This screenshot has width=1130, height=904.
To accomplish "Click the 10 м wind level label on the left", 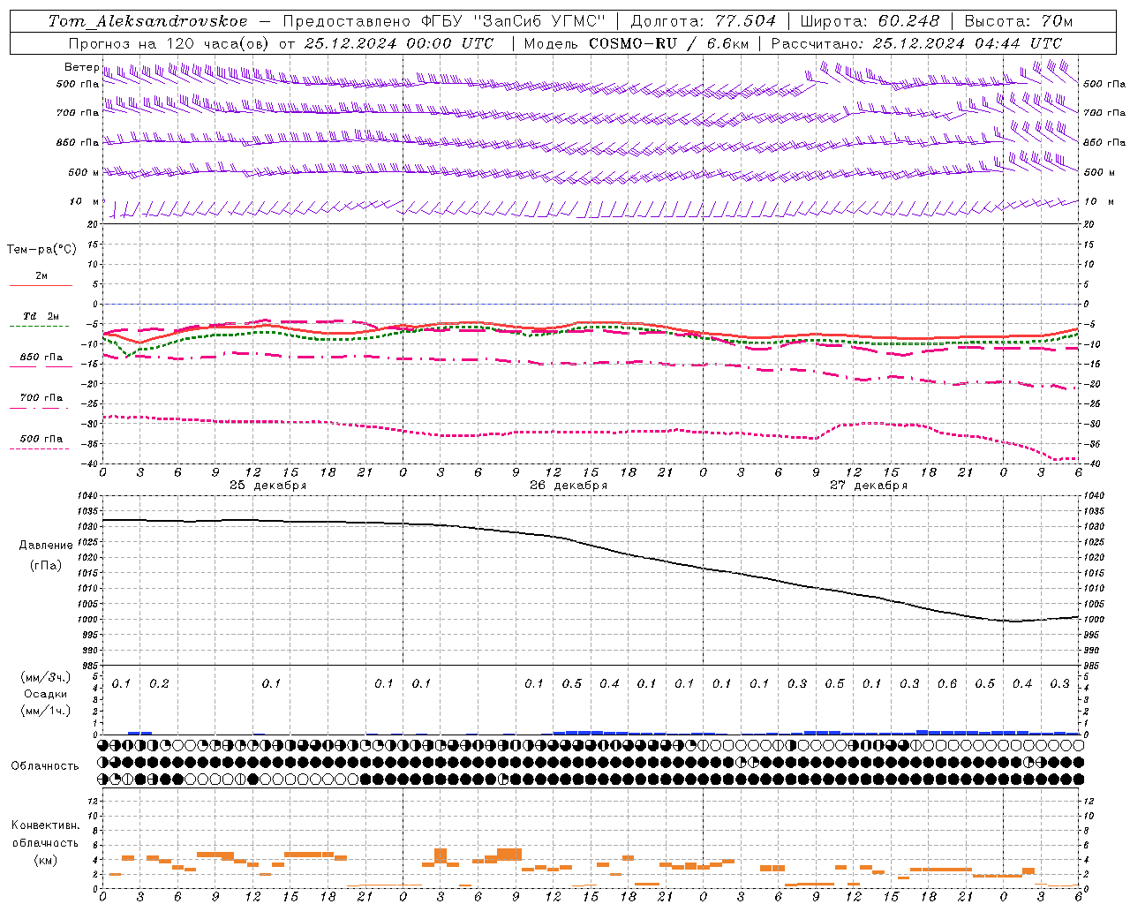I will click(85, 202).
